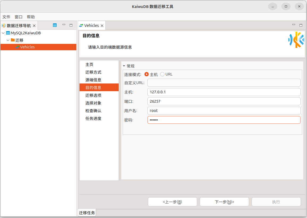Viewport: 307px width, 218px height.
Task: Open the 帮助 menu
Action: 31,17
